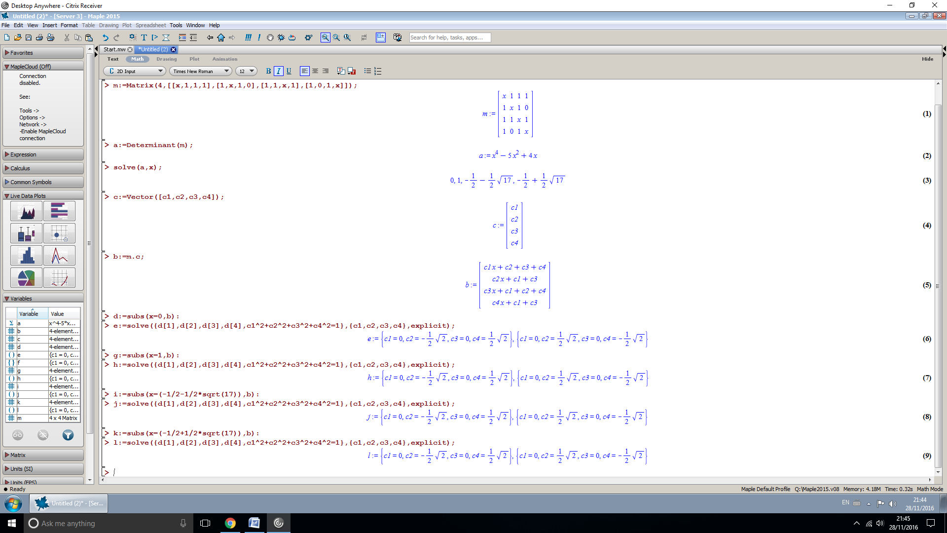The width and height of the screenshot is (947, 533).
Task: Click Hide on the context bar
Action: [927, 59]
